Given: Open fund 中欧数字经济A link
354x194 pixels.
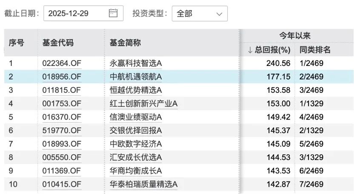Looking at the screenshot, I should tap(136, 144).
